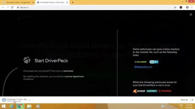Open the Windows Start menu
This screenshot has width=195, height=109.
click(3, 106)
